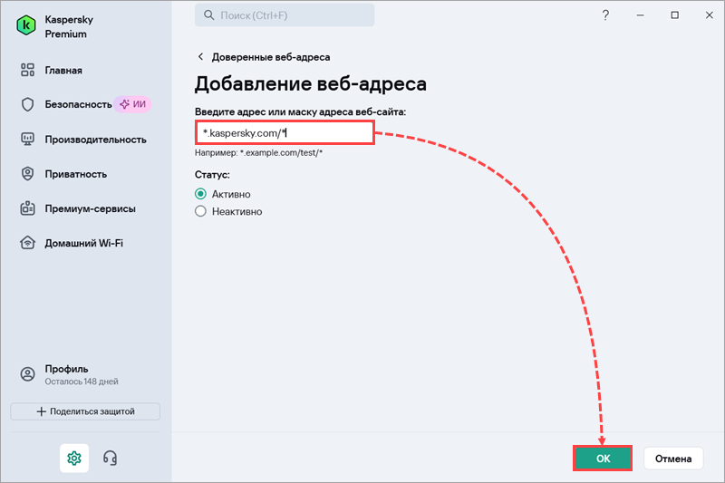Focus the Поиск search field

click(x=285, y=15)
